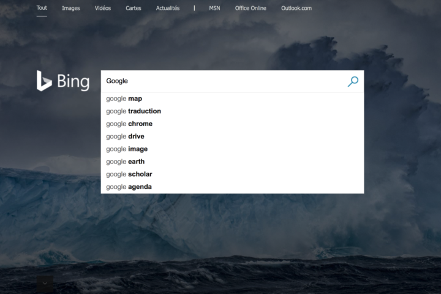
Task: Expand the bottom chevron arrow button
Action: pyautogui.click(x=45, y=284)
